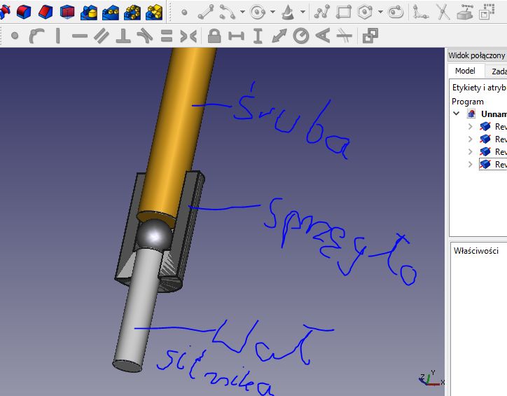Select the Unnamed document in tree
The height and width of the screenshot is (396, 507).
(494, 114)
